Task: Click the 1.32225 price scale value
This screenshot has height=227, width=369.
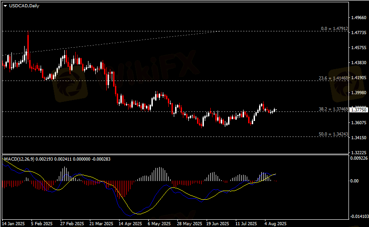Action: click(359, 152)
